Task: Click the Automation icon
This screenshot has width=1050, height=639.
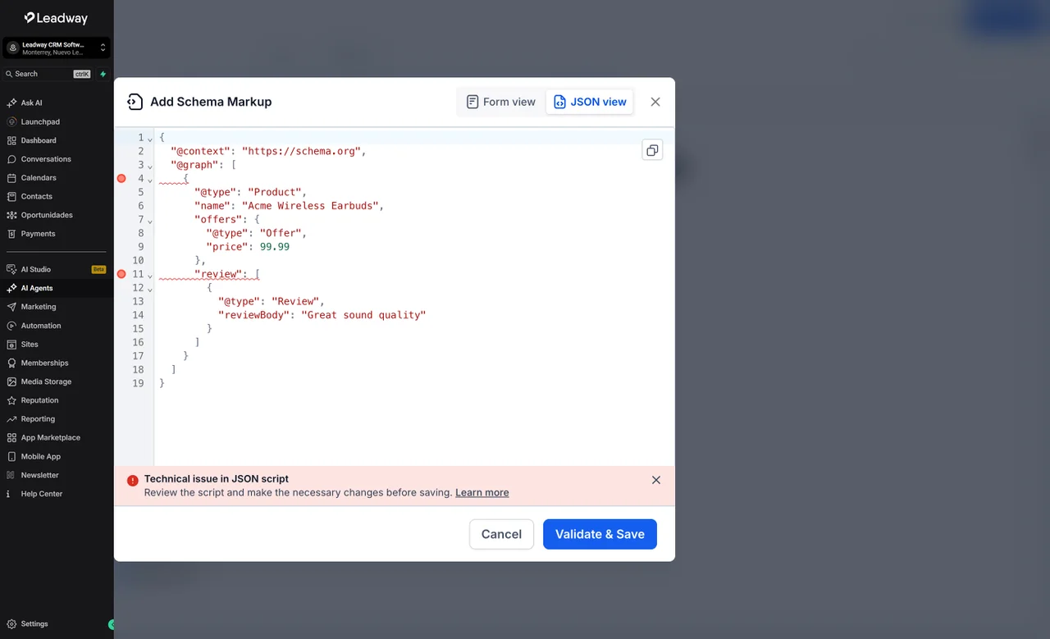Action: point(11,326)
